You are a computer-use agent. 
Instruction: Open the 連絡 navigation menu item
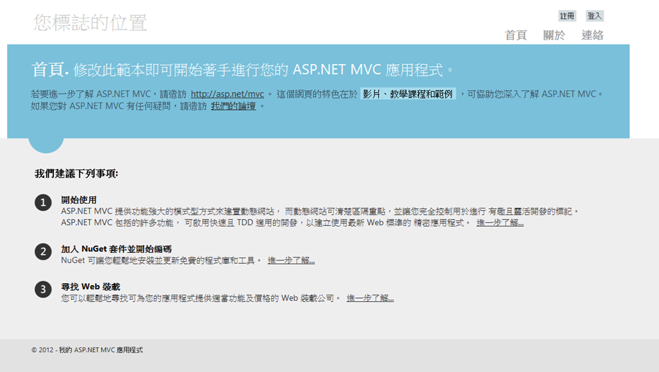pos(593,35)
